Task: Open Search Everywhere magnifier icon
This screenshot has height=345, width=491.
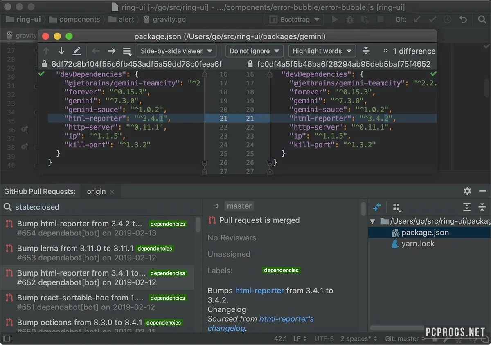Action: click(482, 19)
